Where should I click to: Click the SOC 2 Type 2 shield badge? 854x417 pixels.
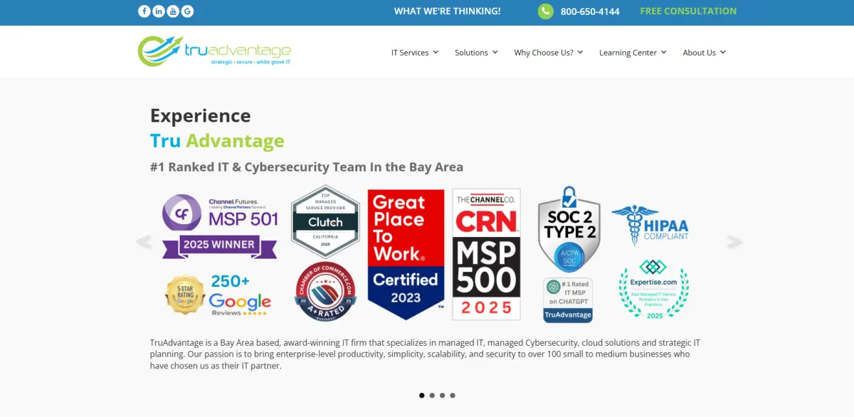point(569,228)
